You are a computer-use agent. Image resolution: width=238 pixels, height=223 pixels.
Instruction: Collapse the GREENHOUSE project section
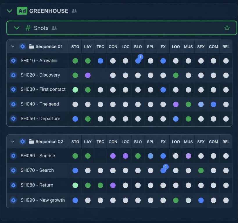pos(10,11)
